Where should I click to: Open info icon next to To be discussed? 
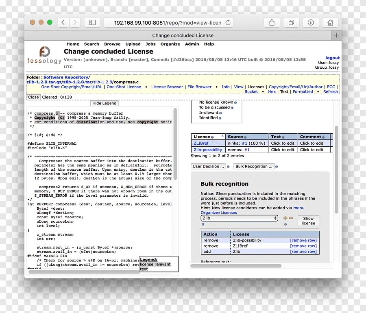tap(232, 108)
